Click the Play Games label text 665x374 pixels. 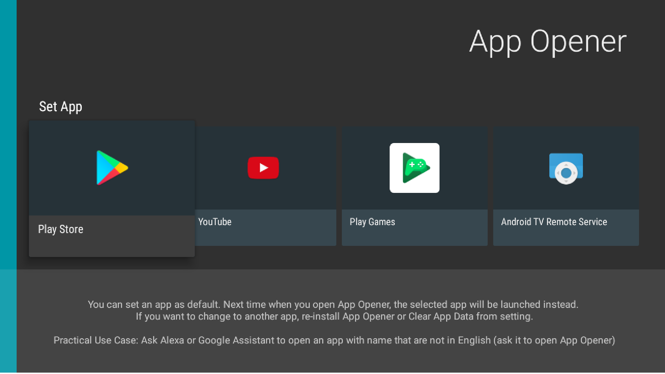[372, 222]
